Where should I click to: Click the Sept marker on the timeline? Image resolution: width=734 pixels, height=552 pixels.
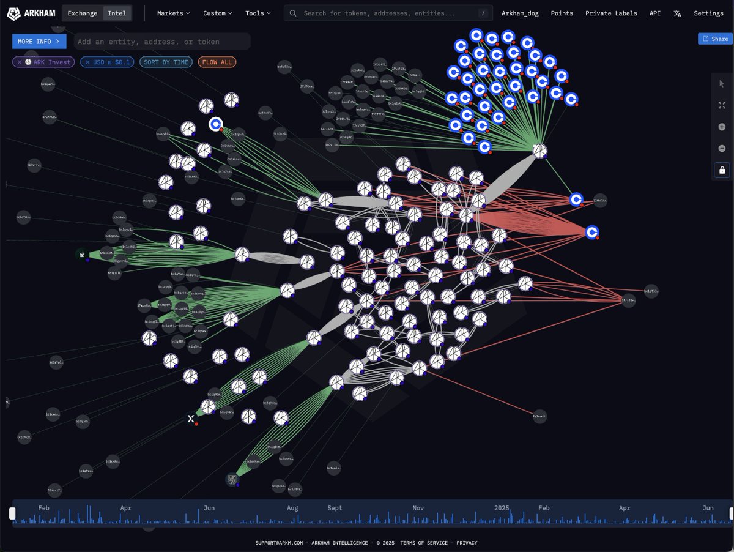pos(335,508)
